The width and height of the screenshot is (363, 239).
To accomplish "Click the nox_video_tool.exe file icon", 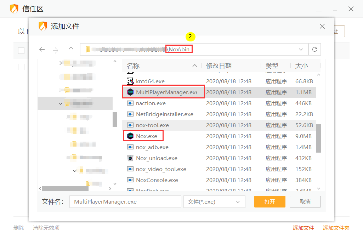I will (x=130, y=169).
